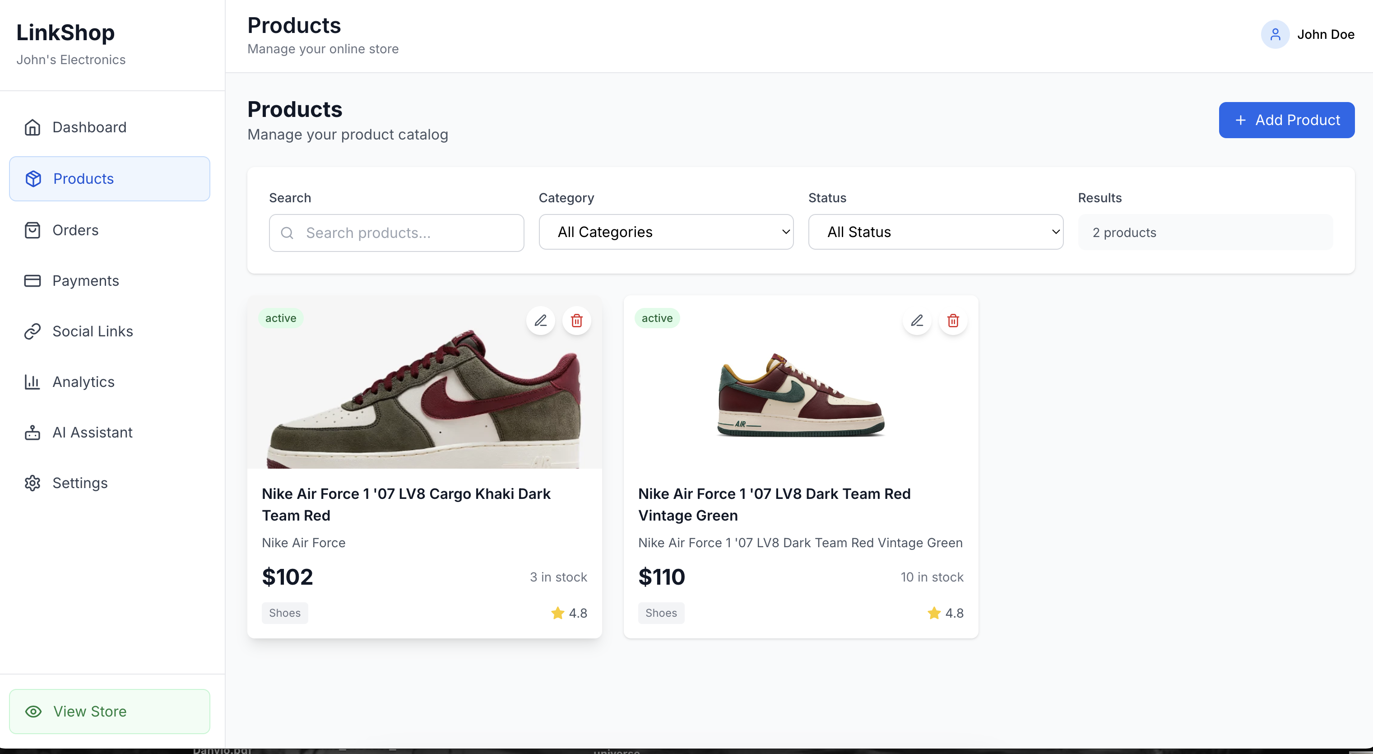This screenshot has width=1373, height=754.
Task: Click the View Store button
Action: [x=109, y=712]
